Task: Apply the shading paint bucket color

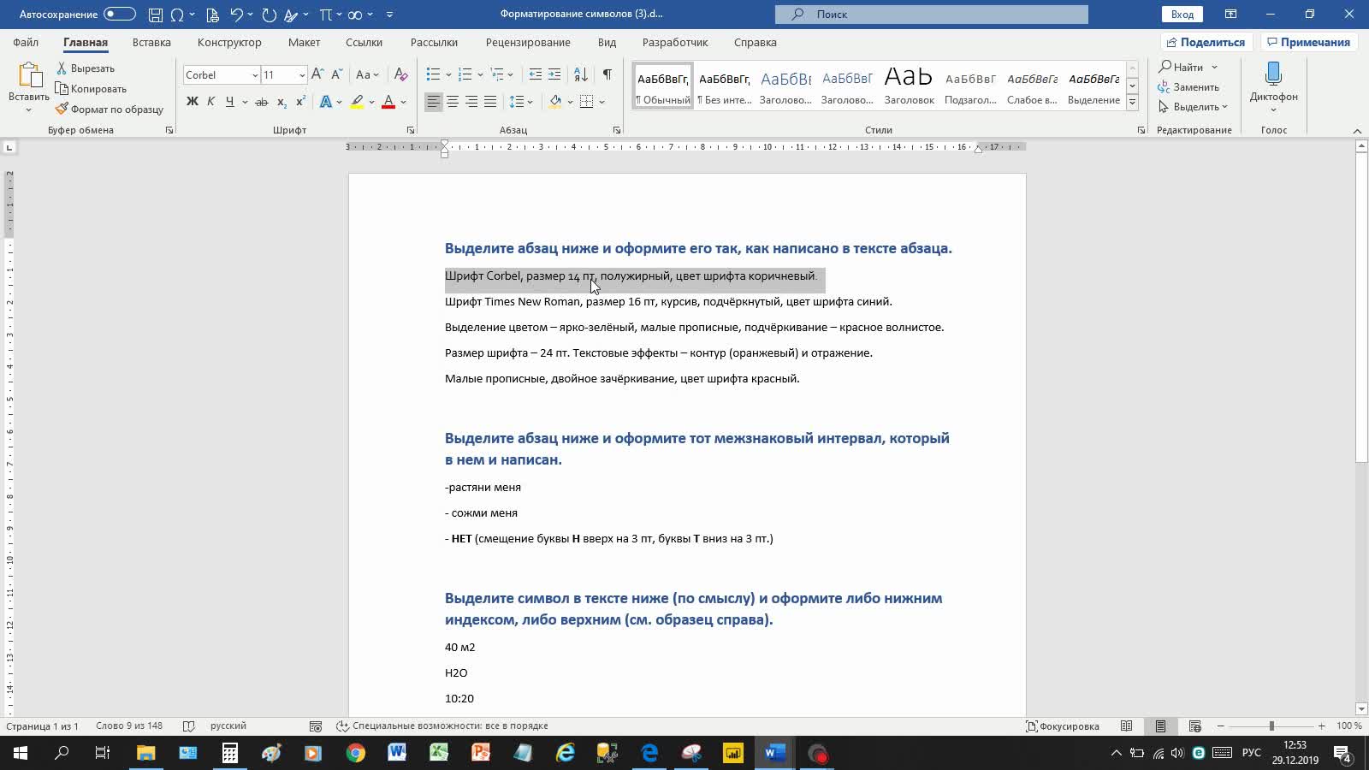Action: click(555, 102)
